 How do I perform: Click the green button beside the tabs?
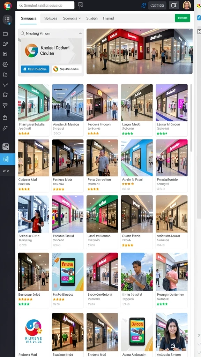tap(182, 18)
